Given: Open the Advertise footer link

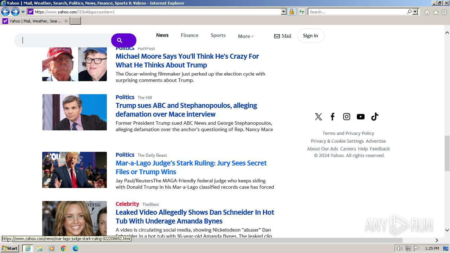Looking at the screenshot, I should coord(376,141).
